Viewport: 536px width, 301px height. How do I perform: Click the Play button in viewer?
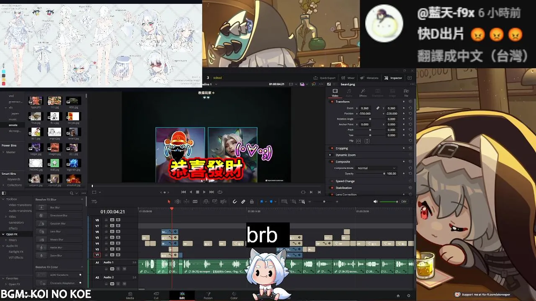pyautogui.click(x=204, y=192)
